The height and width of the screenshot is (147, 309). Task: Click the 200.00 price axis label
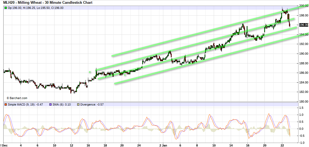(x=304, y=6)
